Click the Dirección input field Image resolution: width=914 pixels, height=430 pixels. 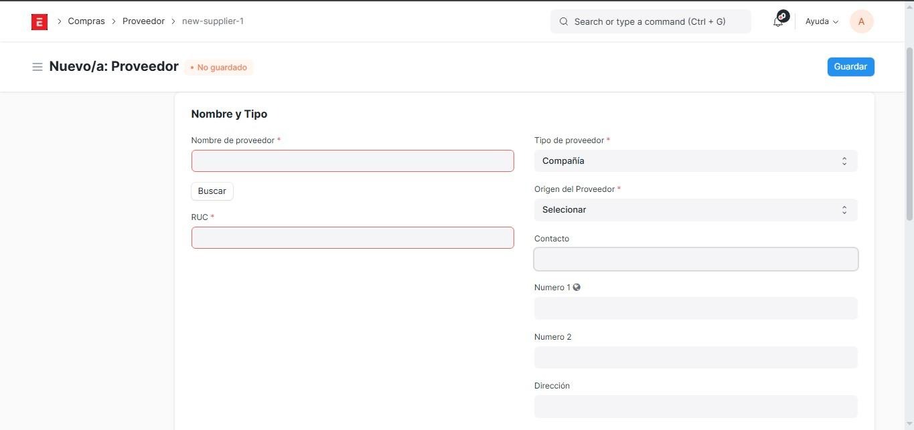(695, 407)
